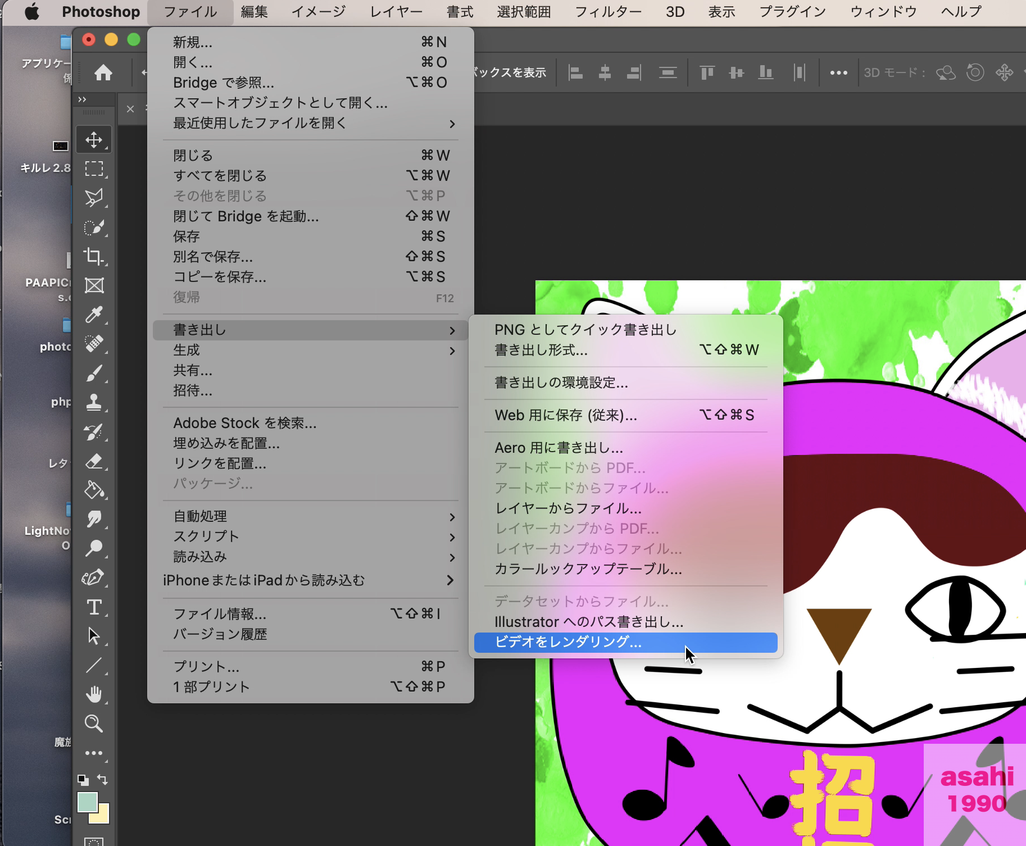Screen dimensions: 1026x846
Task: Select the Path Selection tool
Action: 94,636
